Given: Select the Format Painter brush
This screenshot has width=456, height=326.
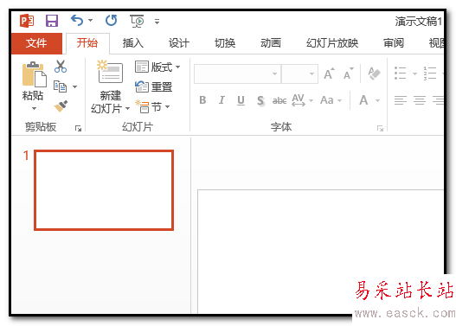Looking at the screenshot, I should point(61,106).
